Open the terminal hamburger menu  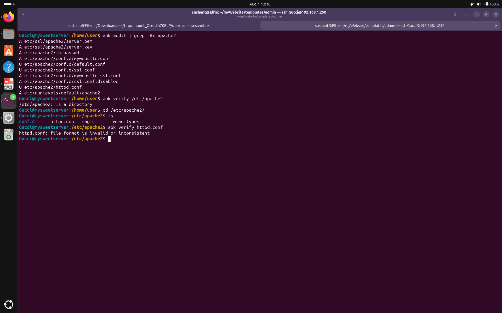coord(466,14)
